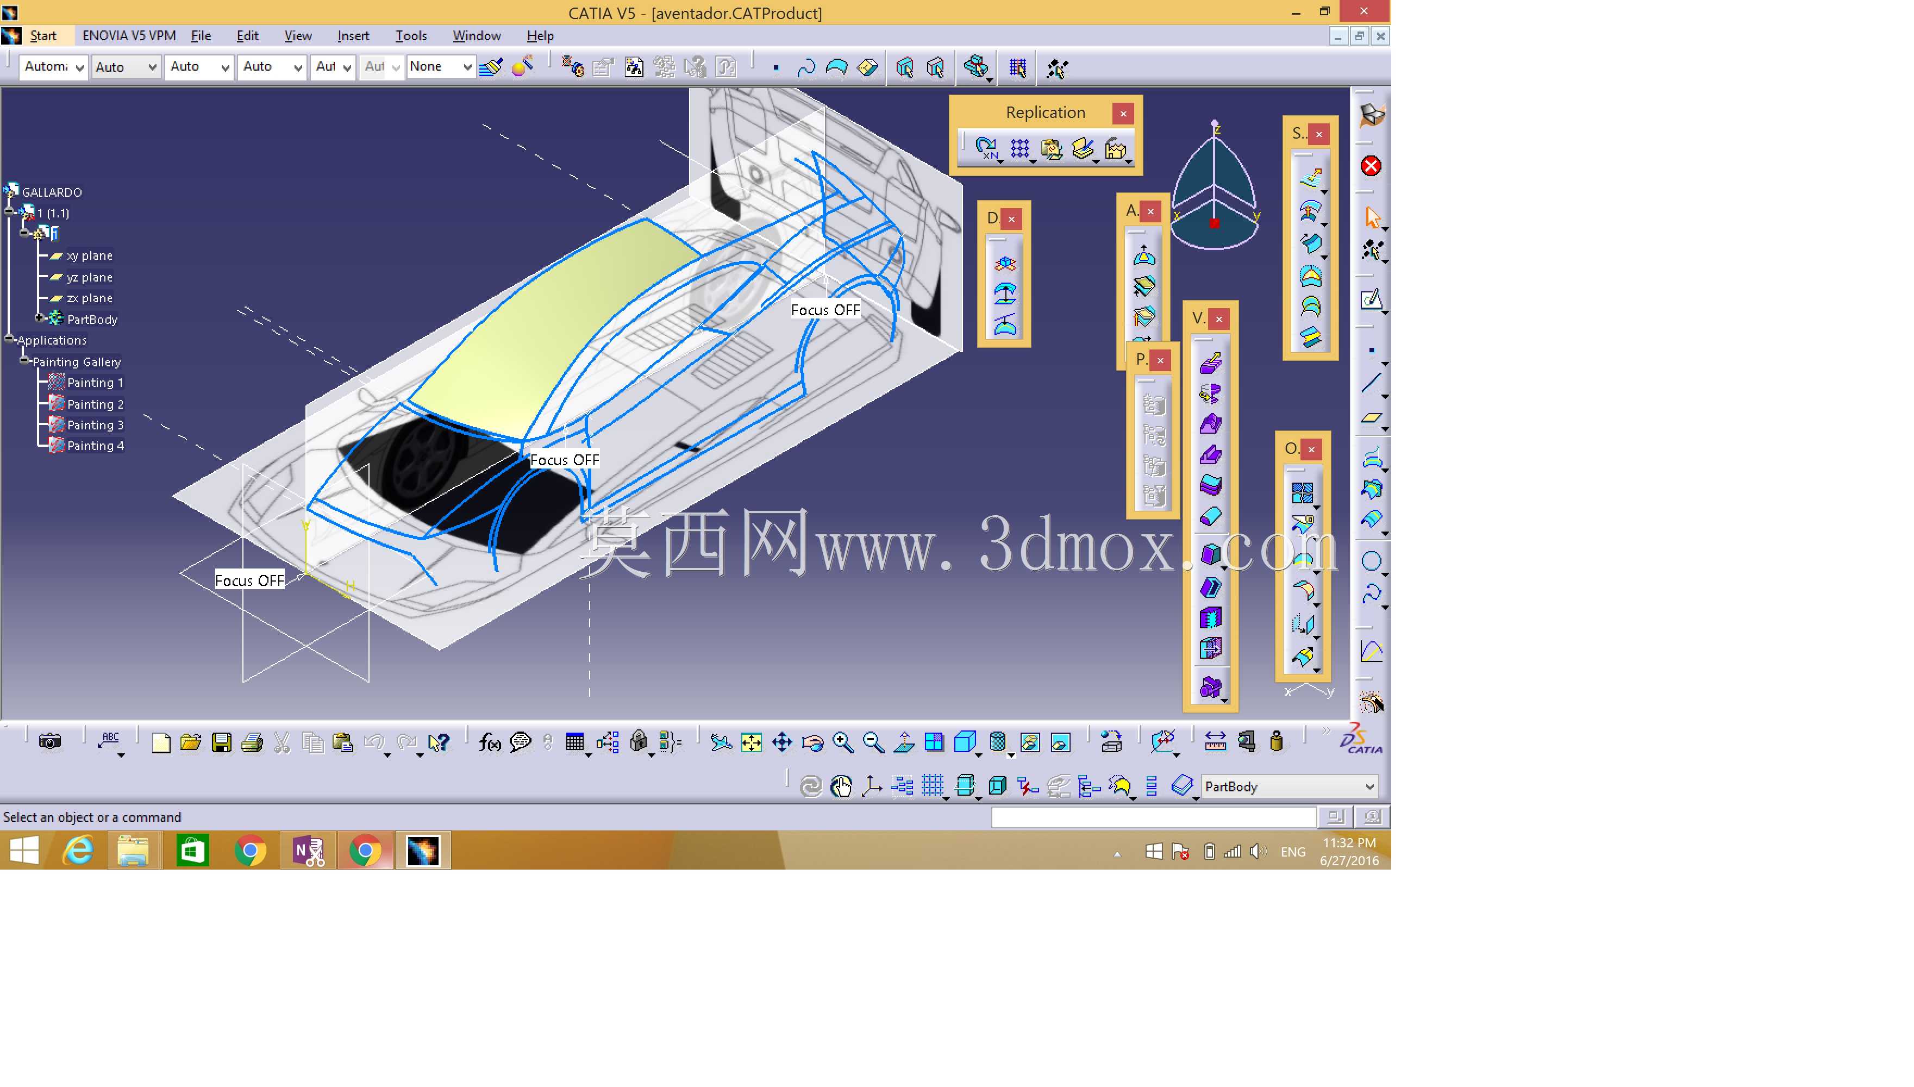1914x1087 pixels.
Task: Click the Zoom Out magnifier
Action: coord(873,742)
